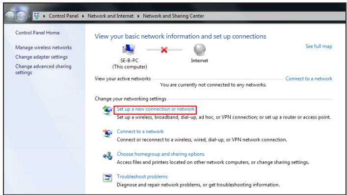Click Connect to a network under networking settings
This screenshot has height=195, width=347.
point(140,132)
